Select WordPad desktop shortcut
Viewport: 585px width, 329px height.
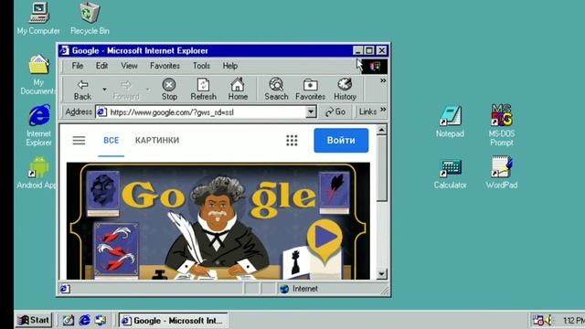pos(502,173)
